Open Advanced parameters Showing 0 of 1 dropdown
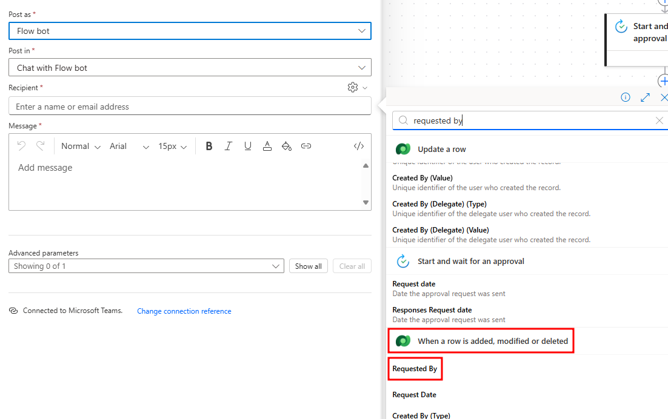The image size is (668, 419). coord(146,266)
